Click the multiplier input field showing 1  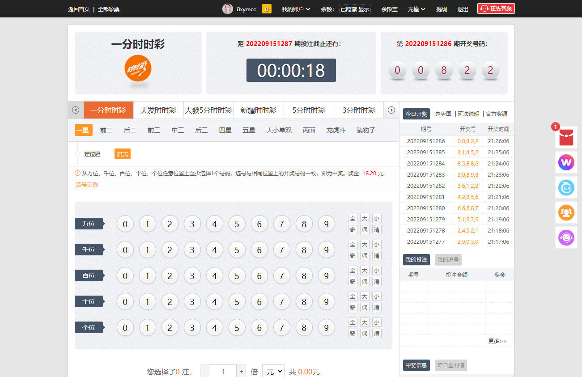[223, 371]
